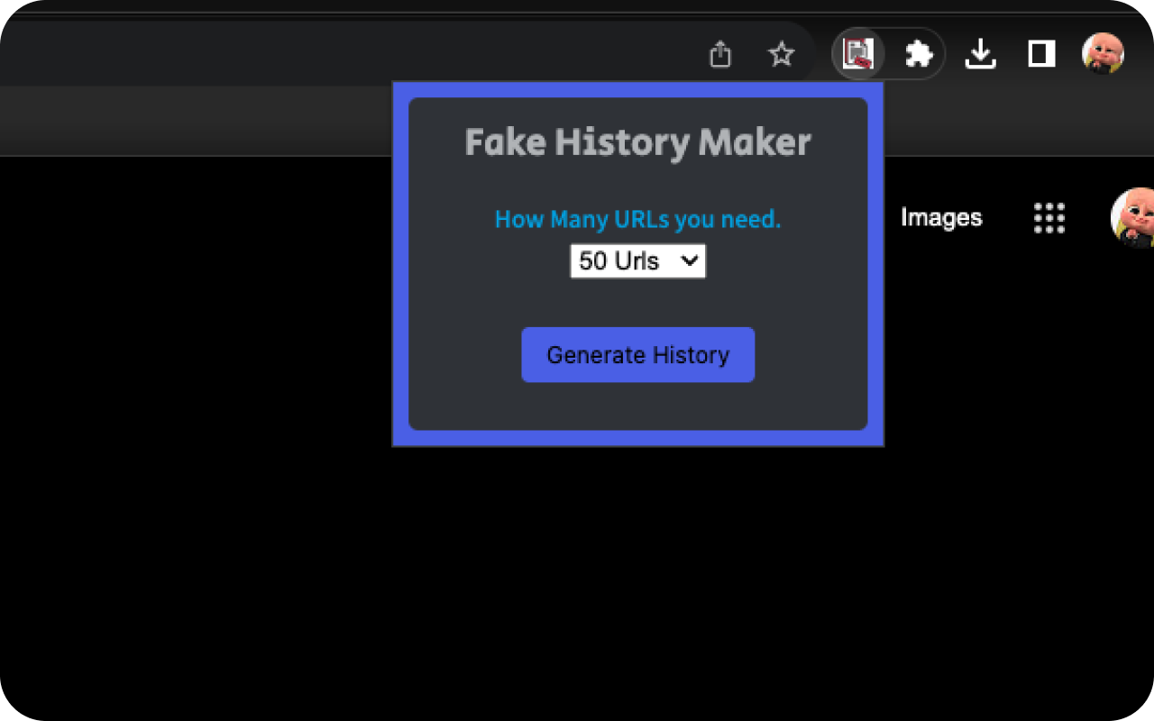
Task: Click the Fake History Maker title
Action: coord(637,141)
